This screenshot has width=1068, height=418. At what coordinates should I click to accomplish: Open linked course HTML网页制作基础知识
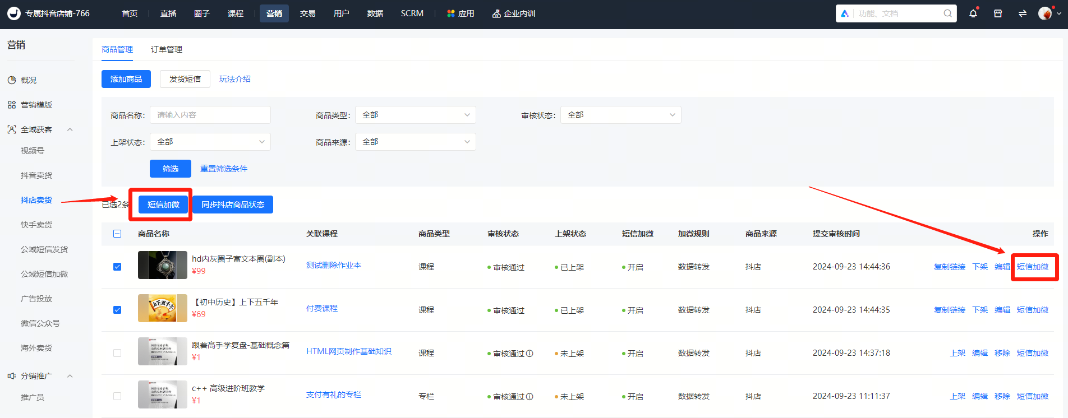[x=349, y=351]
